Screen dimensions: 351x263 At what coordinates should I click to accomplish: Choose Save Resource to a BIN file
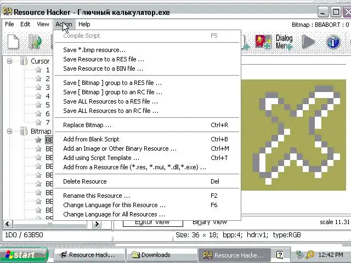(147, 68)
